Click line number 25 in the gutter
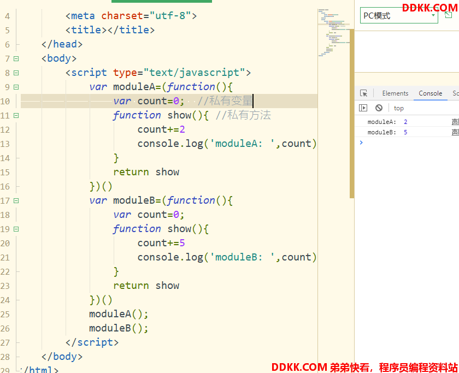The height and width of the screenshot is (373, 459). 5,315
